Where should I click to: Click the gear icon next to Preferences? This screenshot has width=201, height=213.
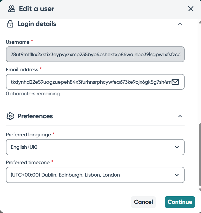point(10,116)
